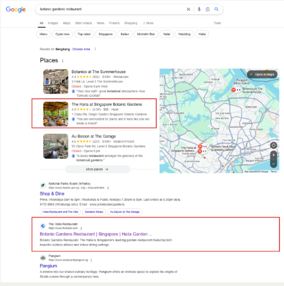This screenshot has width=284, height=286.
Task: Open the Tools filter options
Action: click(218, 23)
